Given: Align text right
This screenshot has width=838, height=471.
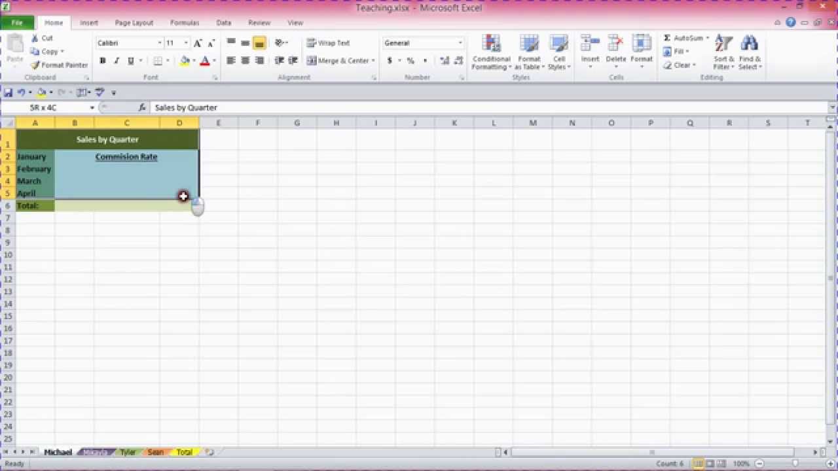Looking at the screenshot, I should [259, 60].
